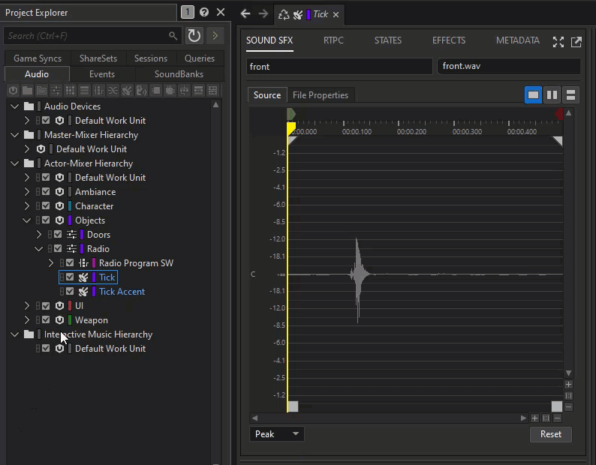Open editor in new window with pop-out icon
The height and width of the screenshot is (465, 596).
[576, 42]
